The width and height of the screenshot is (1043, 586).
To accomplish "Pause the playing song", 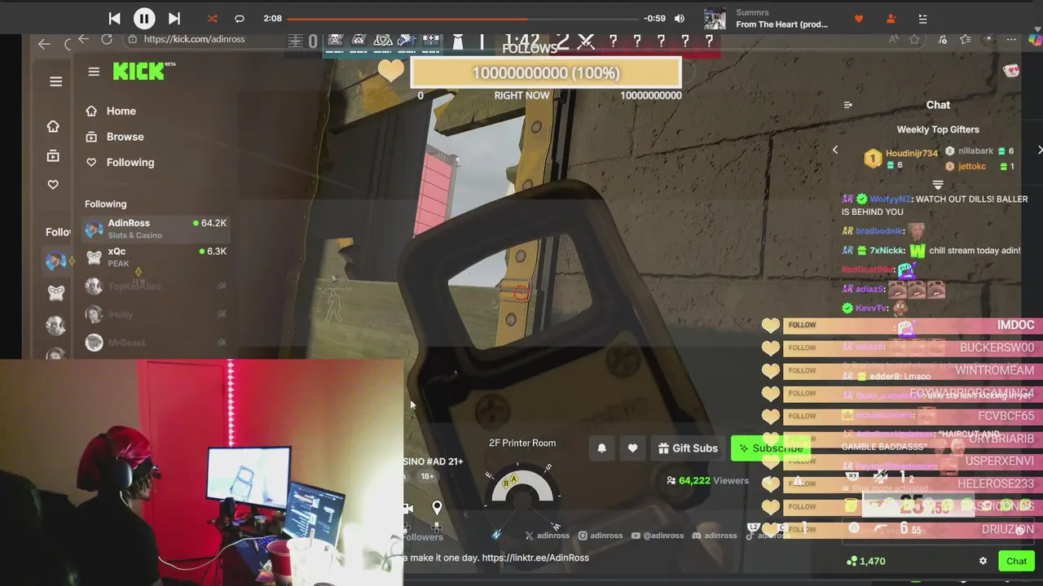I will pyautogui.click(x=144, y=19).
